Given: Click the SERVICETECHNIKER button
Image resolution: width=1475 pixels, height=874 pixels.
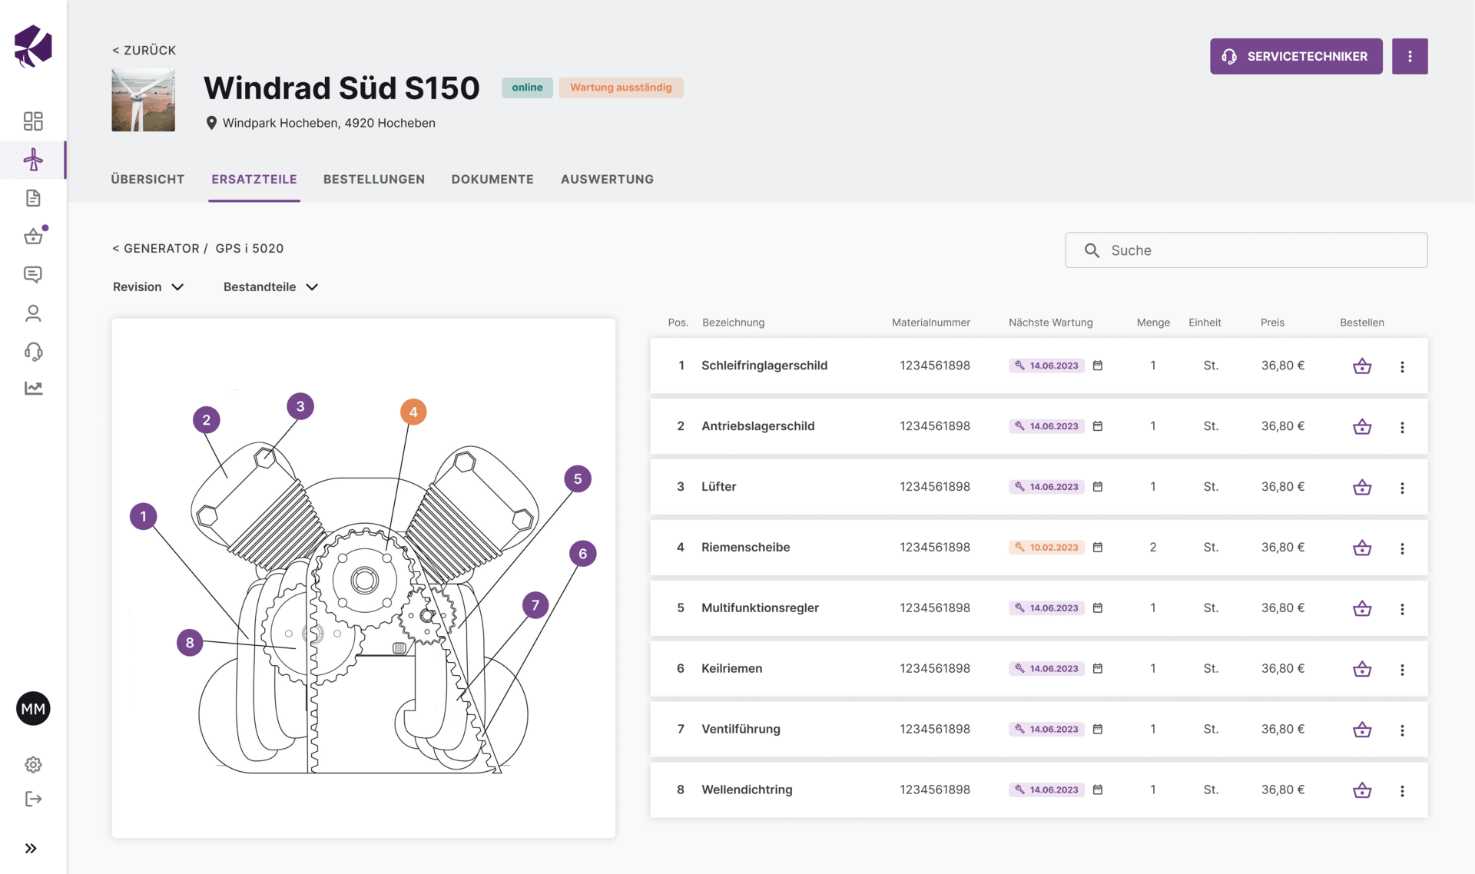Looking at the screenshot, I should (1296, 55).
